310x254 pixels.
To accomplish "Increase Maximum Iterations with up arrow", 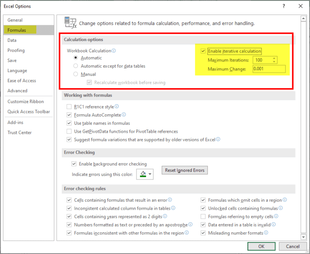I will pos(274,58).
